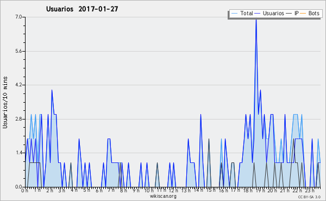This screenshot has width=326, height=201.
Task: Click the 'CC BY-SA 3.0' license text
Action: pos(309,197)
